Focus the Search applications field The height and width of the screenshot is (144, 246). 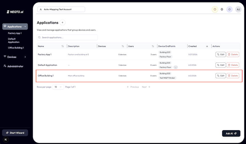[67, 37]
